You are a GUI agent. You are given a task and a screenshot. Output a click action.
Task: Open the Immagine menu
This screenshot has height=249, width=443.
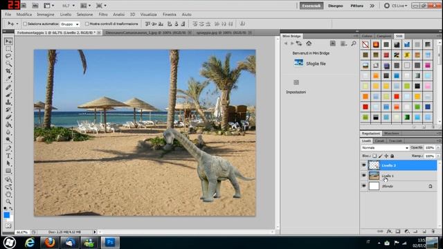(46, 15)
